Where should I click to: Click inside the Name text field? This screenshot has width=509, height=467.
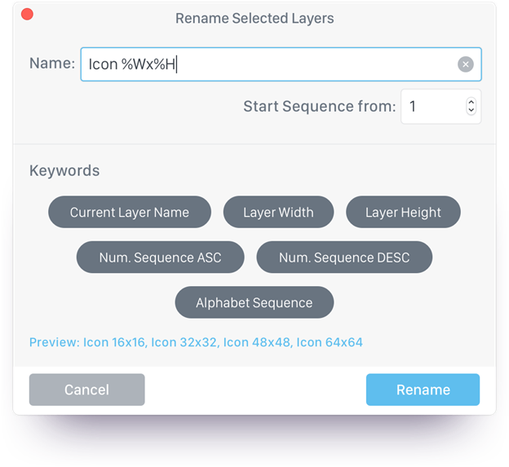(x=269, y=64)
